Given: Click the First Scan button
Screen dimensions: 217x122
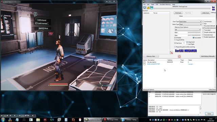Looking at the screenshot, I should [x=178, y=13].
